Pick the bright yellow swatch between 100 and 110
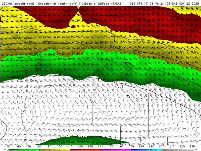This screenshot has width=201, height=151. point(67,150)
